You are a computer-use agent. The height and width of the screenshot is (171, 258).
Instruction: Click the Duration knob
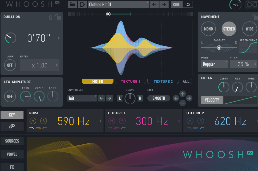[11, 38]
